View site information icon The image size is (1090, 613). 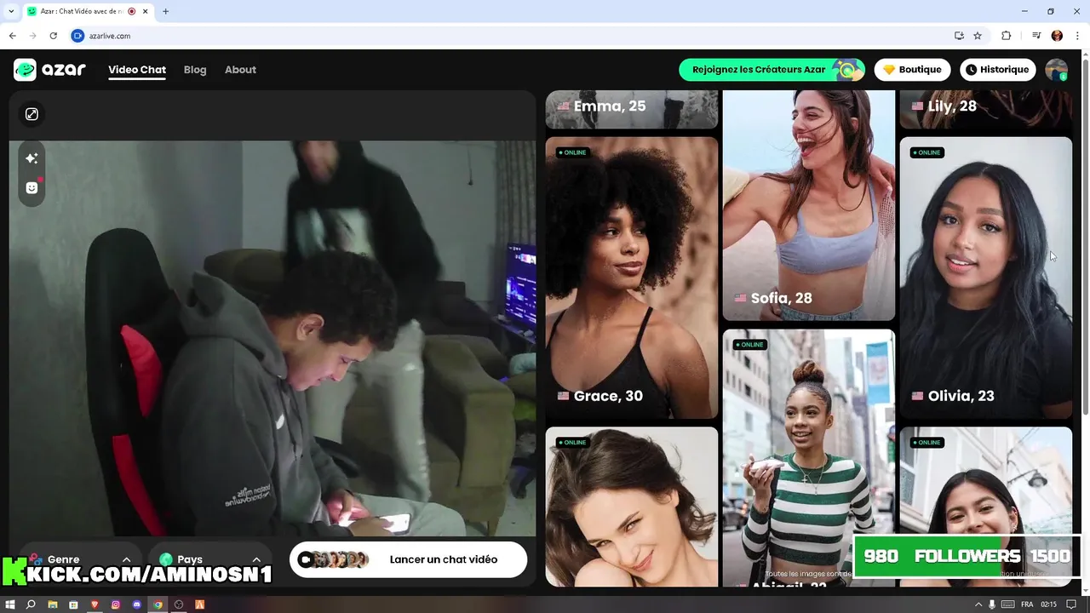coord(77,36)
